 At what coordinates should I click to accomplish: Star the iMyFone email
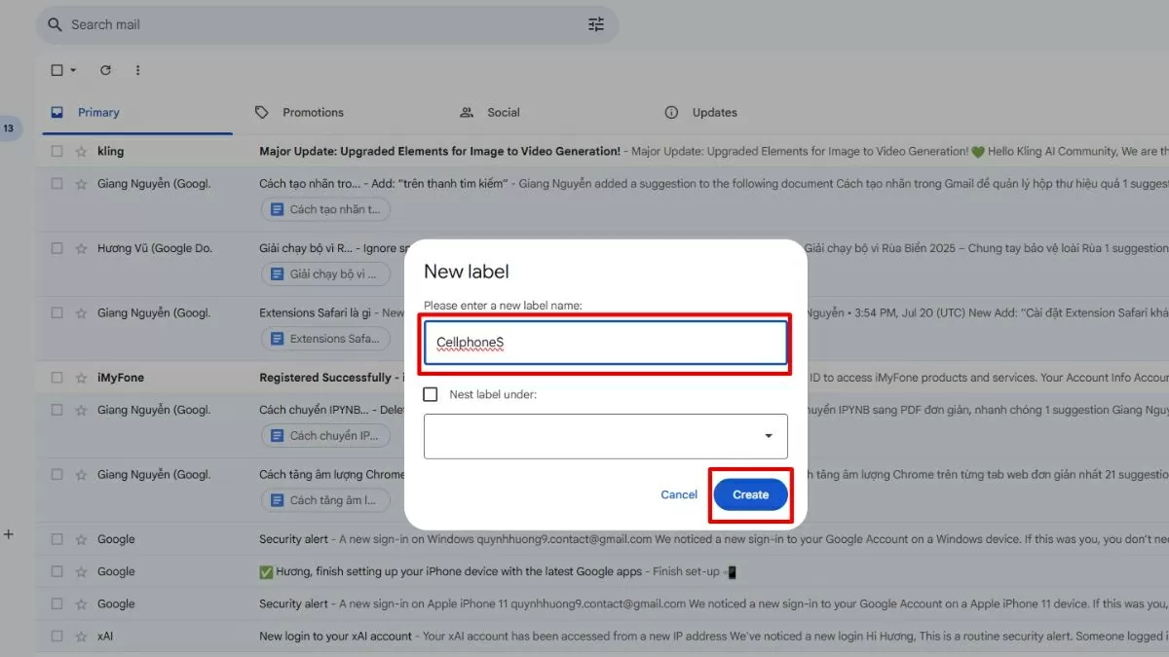(x=81, y=378)
